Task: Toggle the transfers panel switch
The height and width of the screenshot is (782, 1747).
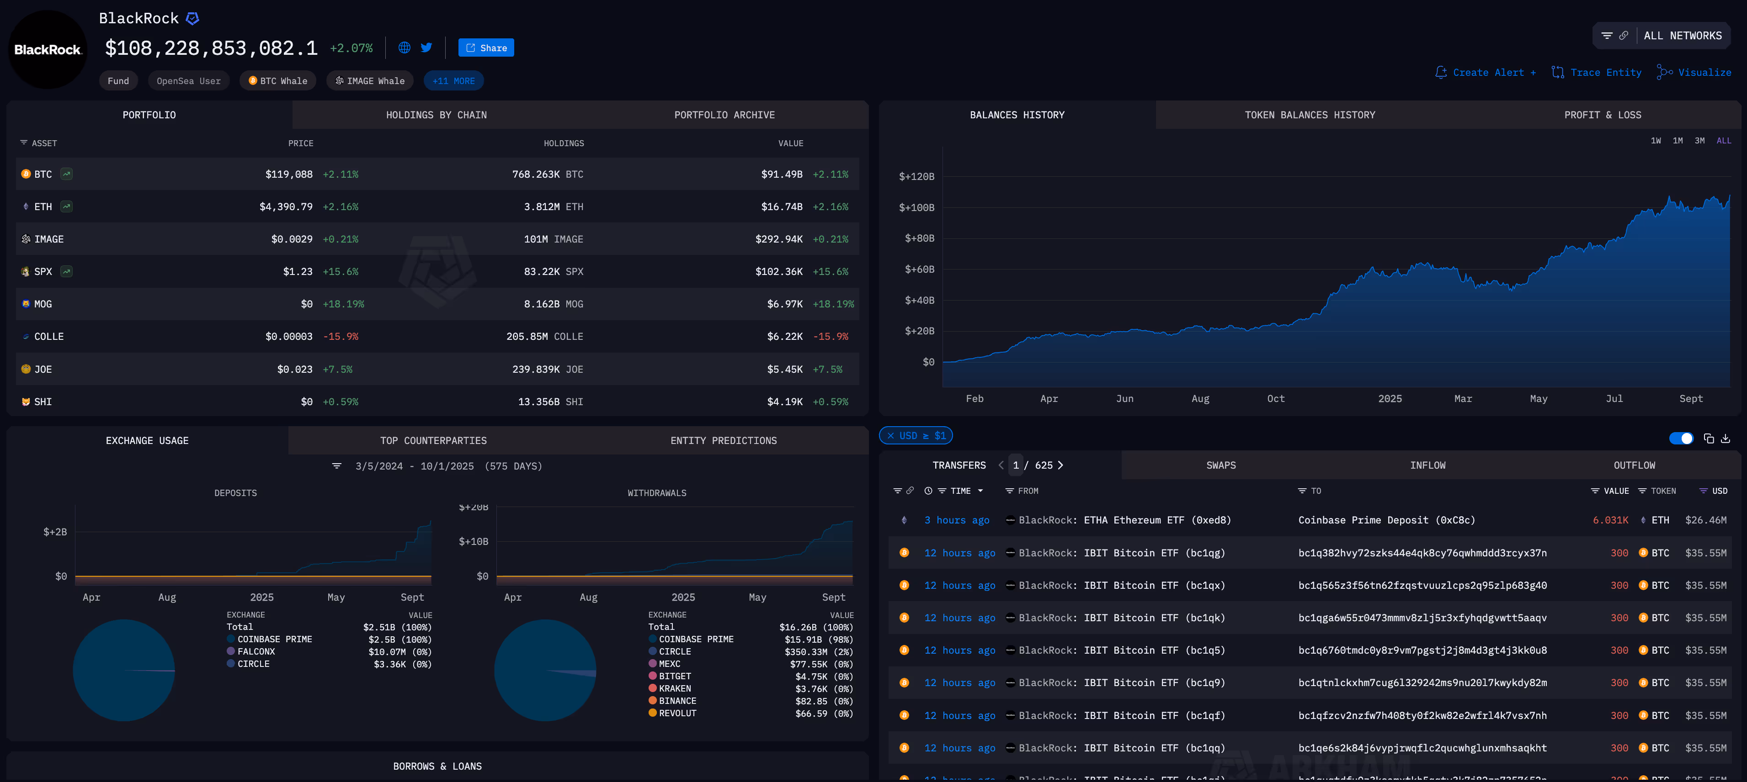Action: [1681, 439]
